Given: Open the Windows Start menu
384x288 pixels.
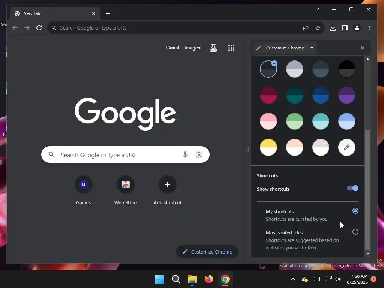Looking at the screenshot, I should pos(159,279).
